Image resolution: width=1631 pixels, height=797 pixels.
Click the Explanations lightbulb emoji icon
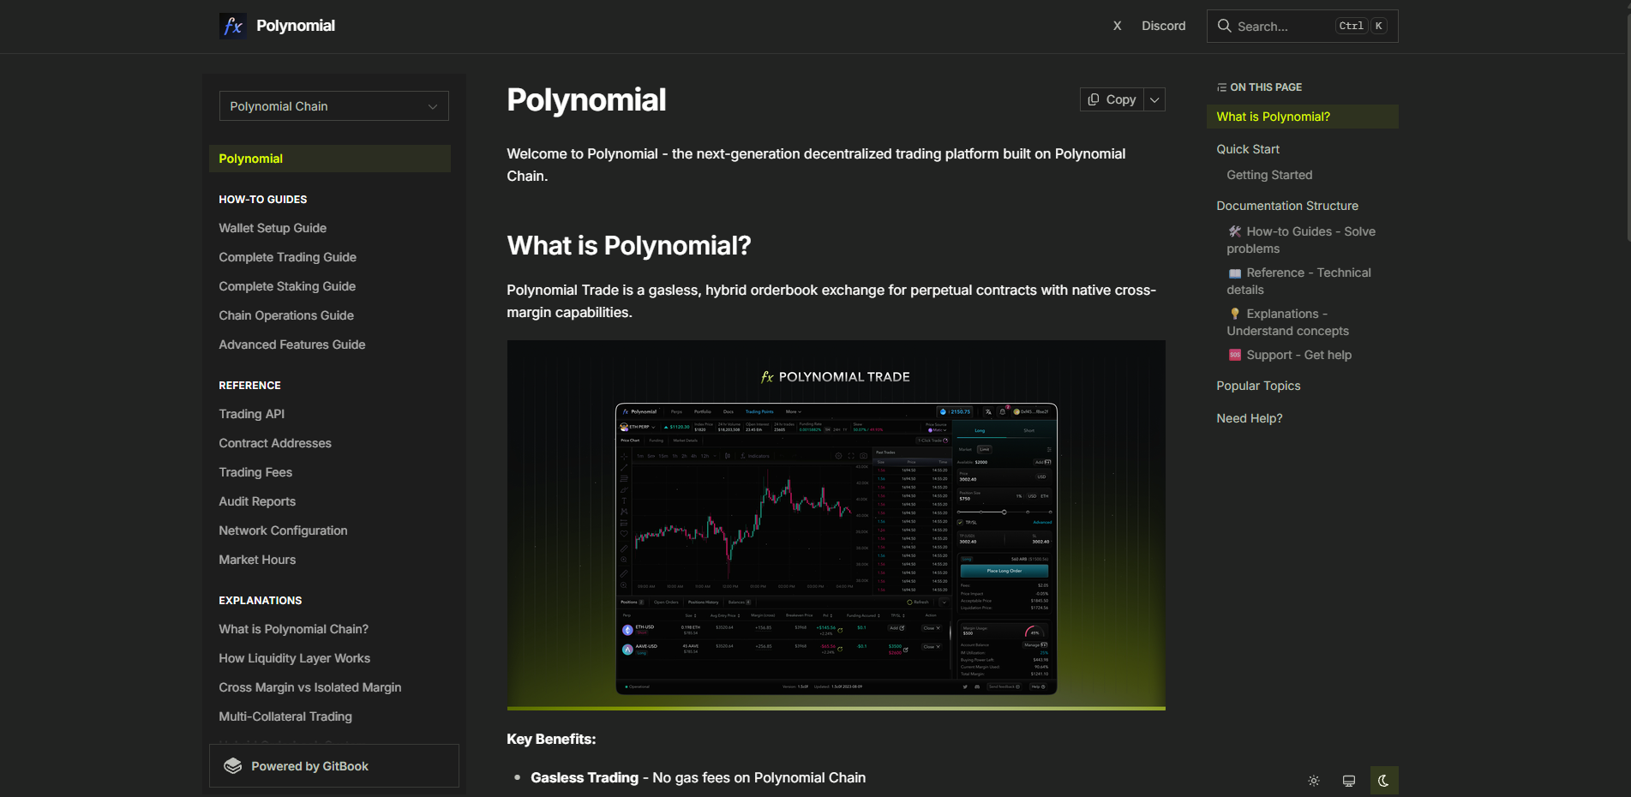click(1235, 314)
